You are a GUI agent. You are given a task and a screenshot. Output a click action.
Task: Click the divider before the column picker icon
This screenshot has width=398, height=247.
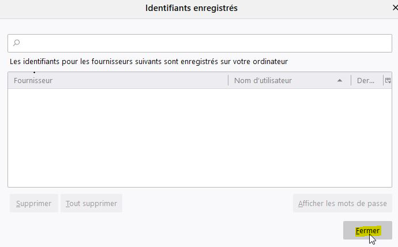click(383, 80)
